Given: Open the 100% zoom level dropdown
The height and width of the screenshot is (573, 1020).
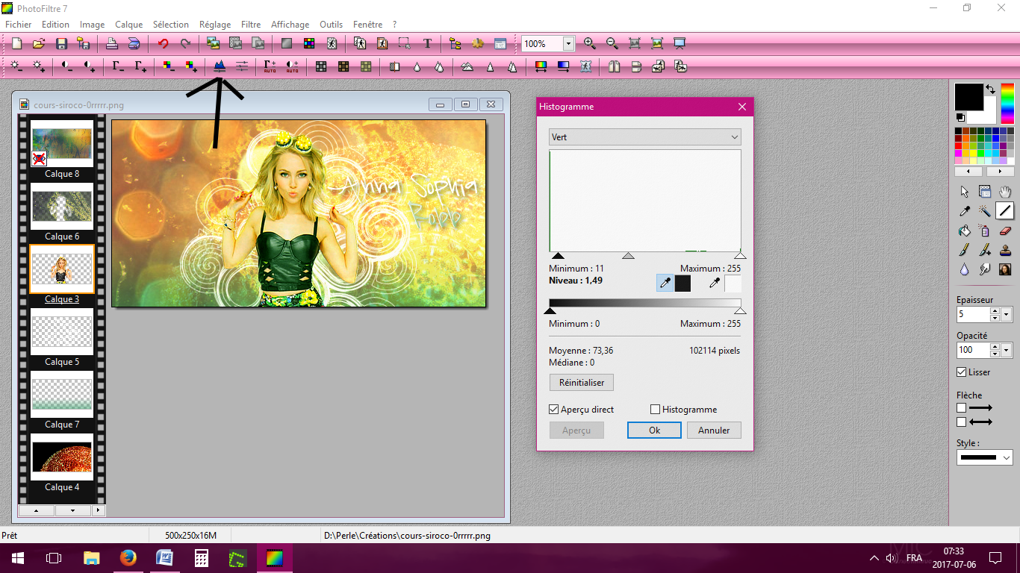Looking at the screenshot, I should [x=569, y=44].
